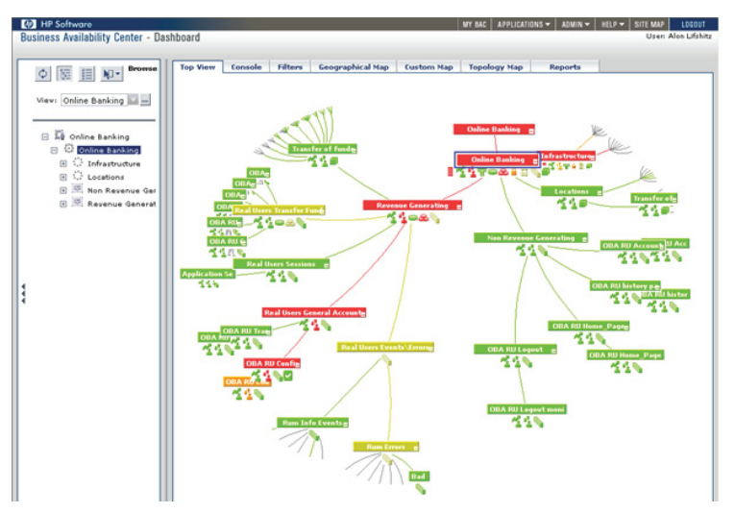
Task: Select the list view icon
Action: 86,74
